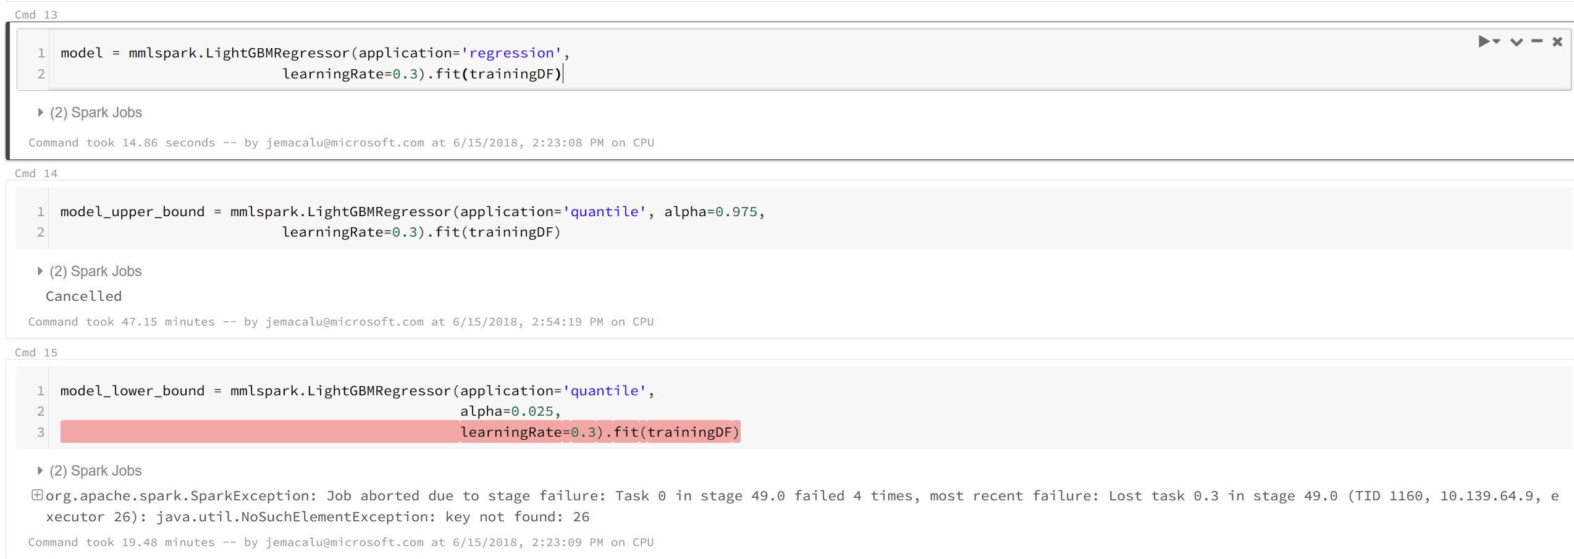Select the 'quantile' string in Cmd 15 code

pos(604,390)
